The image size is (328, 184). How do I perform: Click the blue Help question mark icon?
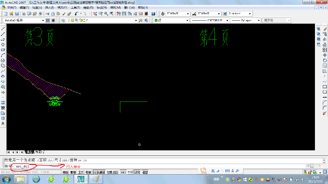(x=153, y=14)
